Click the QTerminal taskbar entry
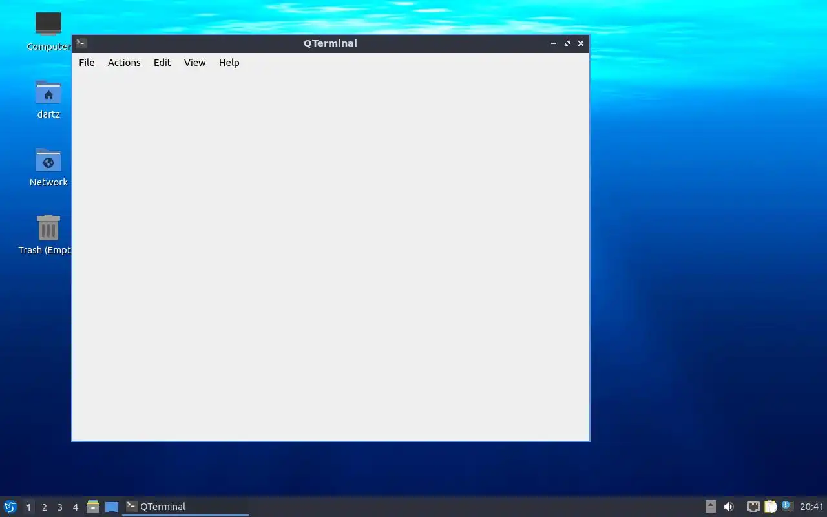The image size is (827, 517). point(185,507)
